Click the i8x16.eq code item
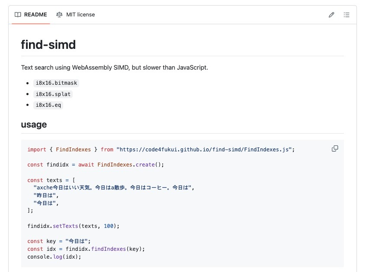 [x=48, y=105]
